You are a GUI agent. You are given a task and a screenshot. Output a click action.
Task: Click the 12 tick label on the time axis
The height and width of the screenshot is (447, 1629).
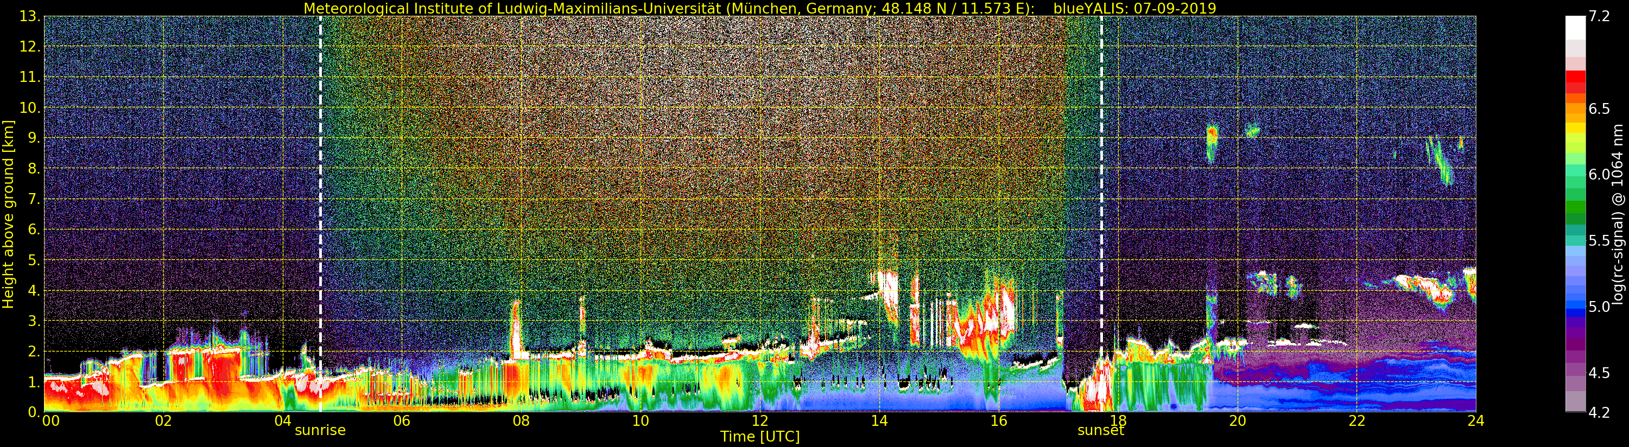pyautogui.click(x=760, y=421)
